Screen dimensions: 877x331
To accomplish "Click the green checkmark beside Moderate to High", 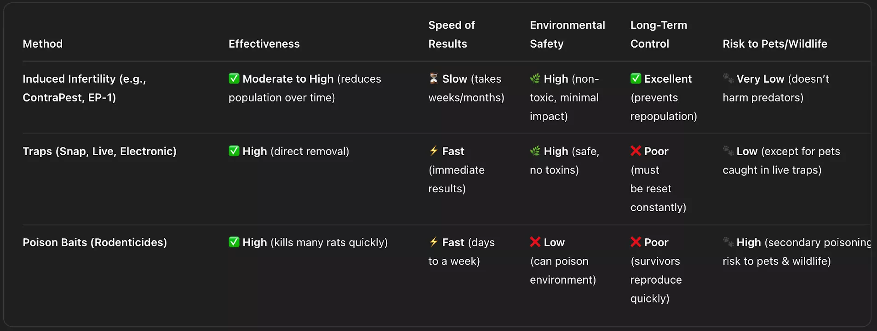I will click(234, 79).
